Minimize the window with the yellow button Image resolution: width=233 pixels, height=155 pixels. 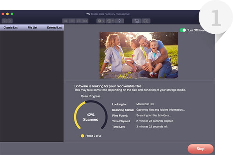coord(7,14)
